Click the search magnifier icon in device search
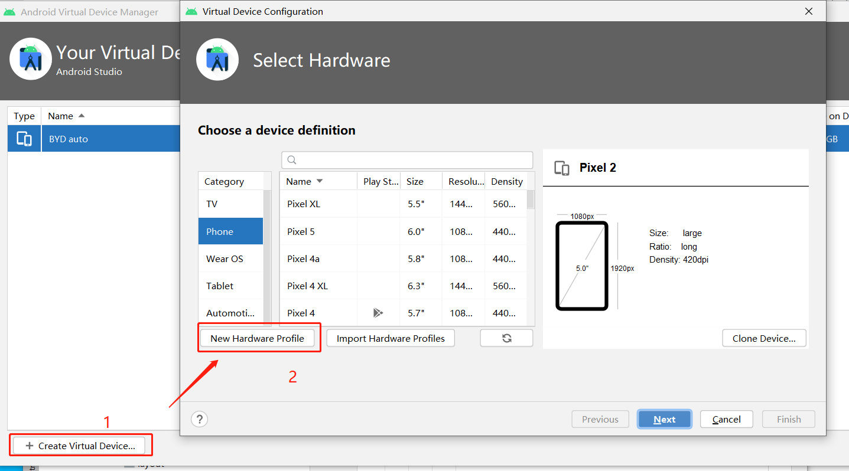849x471 pixels. tap(291, 160)
